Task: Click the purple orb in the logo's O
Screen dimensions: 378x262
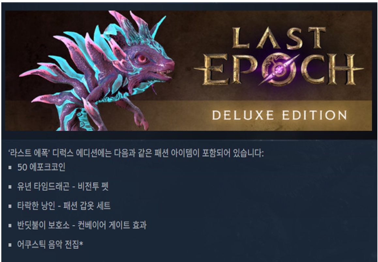Action: (279, 70)
